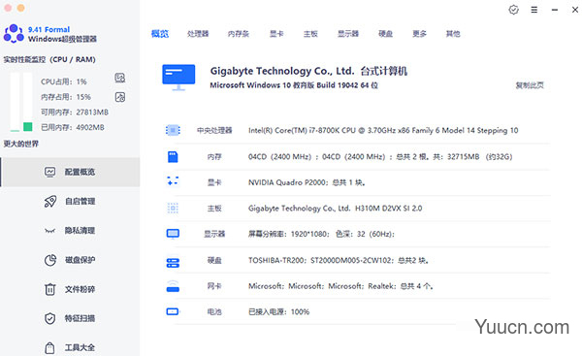
Task: Switch to the 更多 tab
Action: [419, 34]
